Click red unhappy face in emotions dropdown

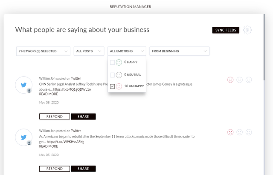[x=119, y=86]
